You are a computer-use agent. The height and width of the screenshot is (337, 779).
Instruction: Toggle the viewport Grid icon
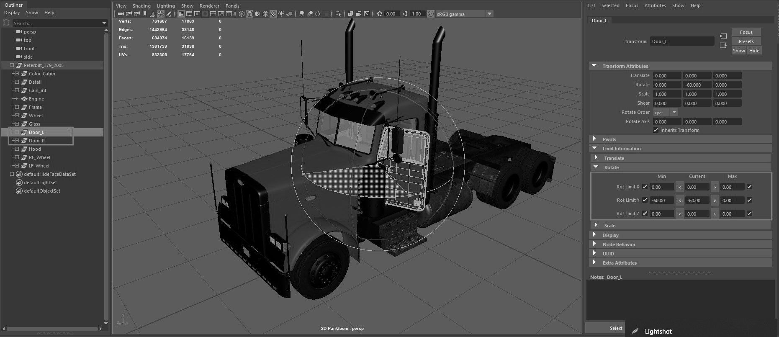(x=181, y=14)
